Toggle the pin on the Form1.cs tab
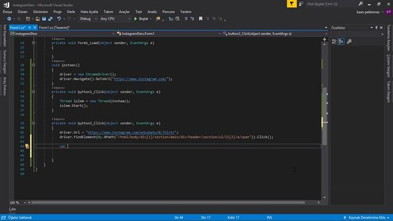This screenshot has height=221, width=393. pos(29,28)
